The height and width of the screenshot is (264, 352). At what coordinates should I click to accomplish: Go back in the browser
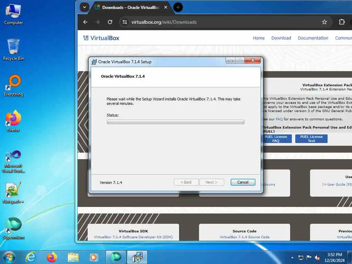[x=85, y=22]
